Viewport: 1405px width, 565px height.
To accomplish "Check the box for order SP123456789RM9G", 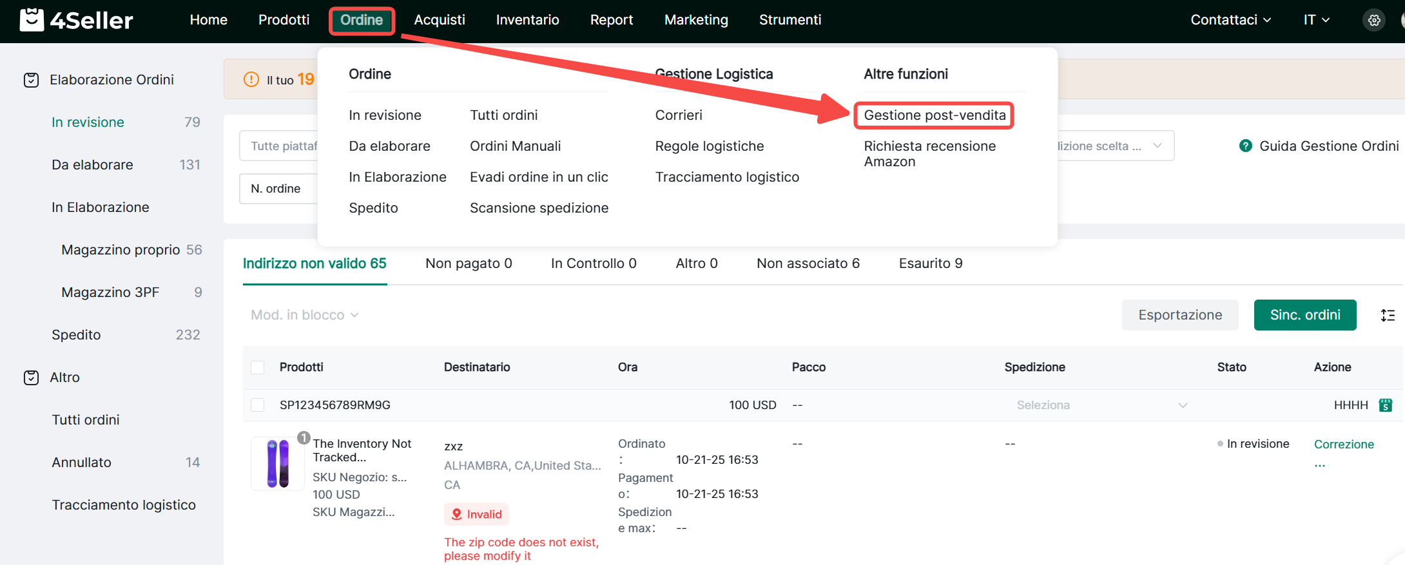I will point(258,405).
